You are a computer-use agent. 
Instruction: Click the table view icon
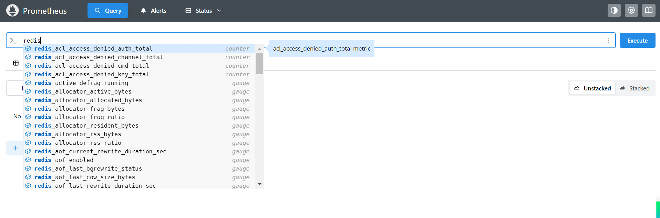click(16, 63)
